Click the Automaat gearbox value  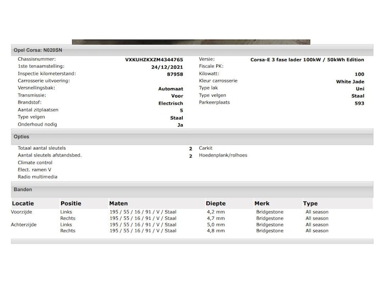click(171, 88)
